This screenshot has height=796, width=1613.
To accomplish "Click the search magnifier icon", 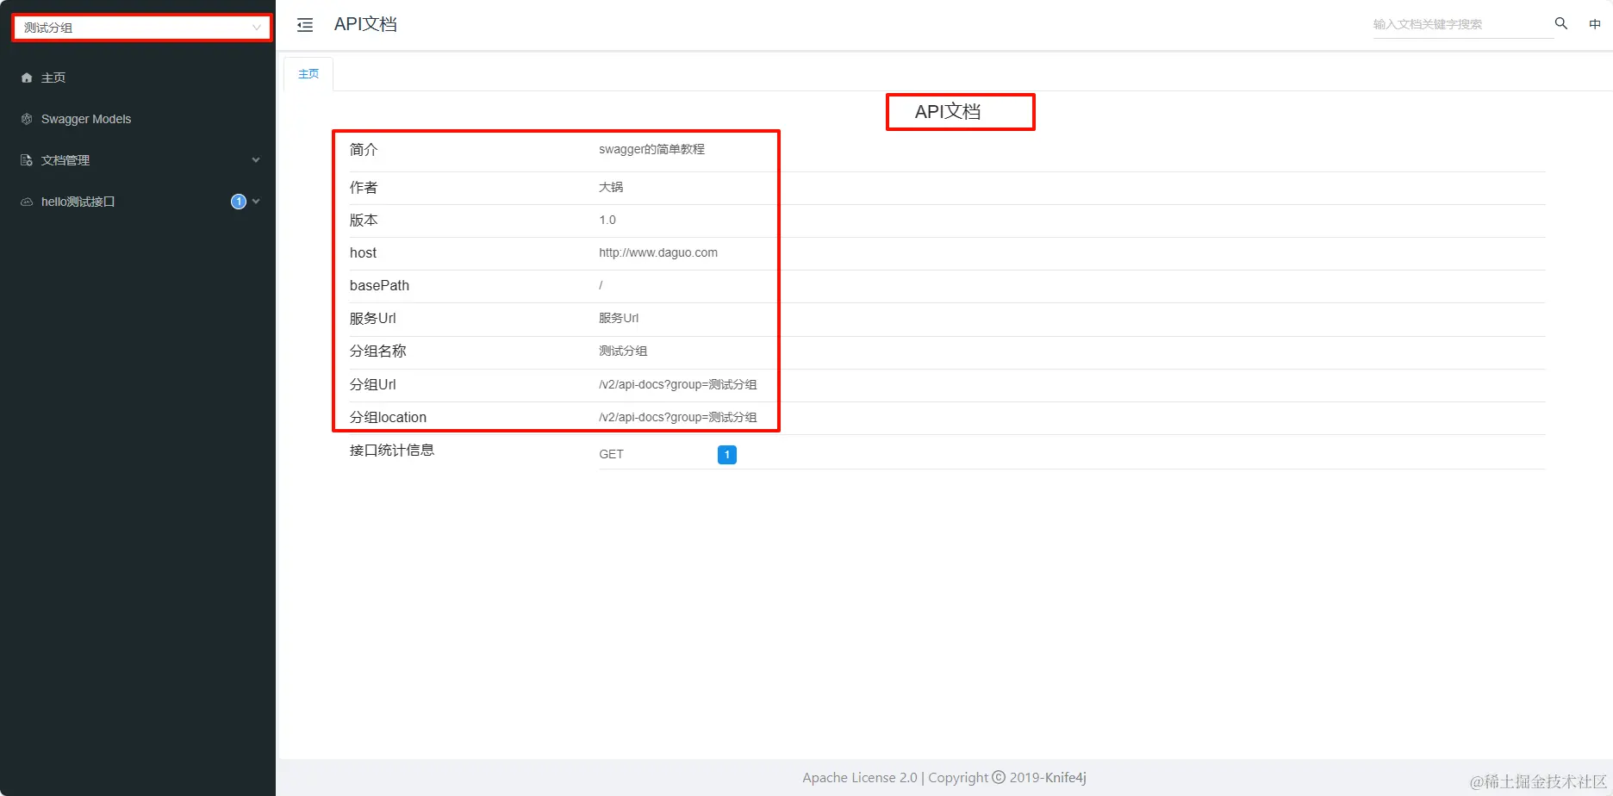I will click(1560, 24).
